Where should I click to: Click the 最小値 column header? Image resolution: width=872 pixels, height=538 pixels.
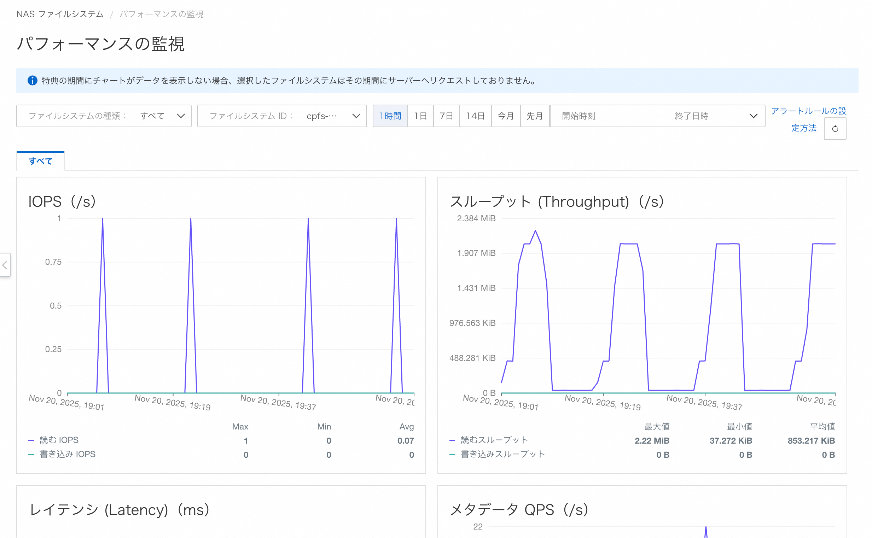click(x=739, y=427)
